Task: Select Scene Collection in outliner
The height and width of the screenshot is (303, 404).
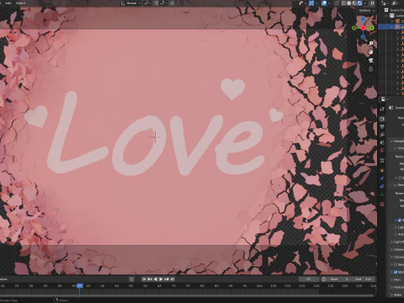Action: point(394,10)
